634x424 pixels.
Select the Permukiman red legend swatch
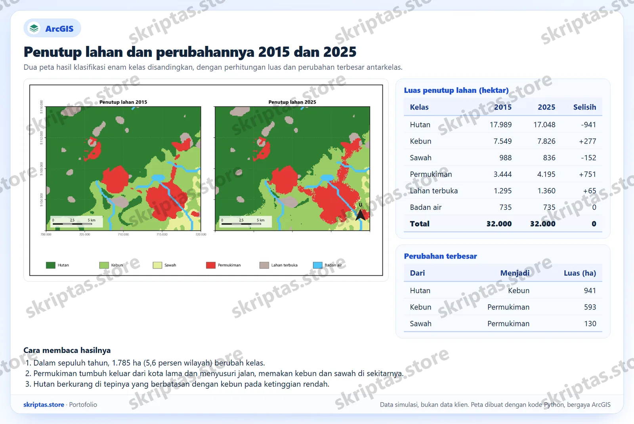point(211,265)
